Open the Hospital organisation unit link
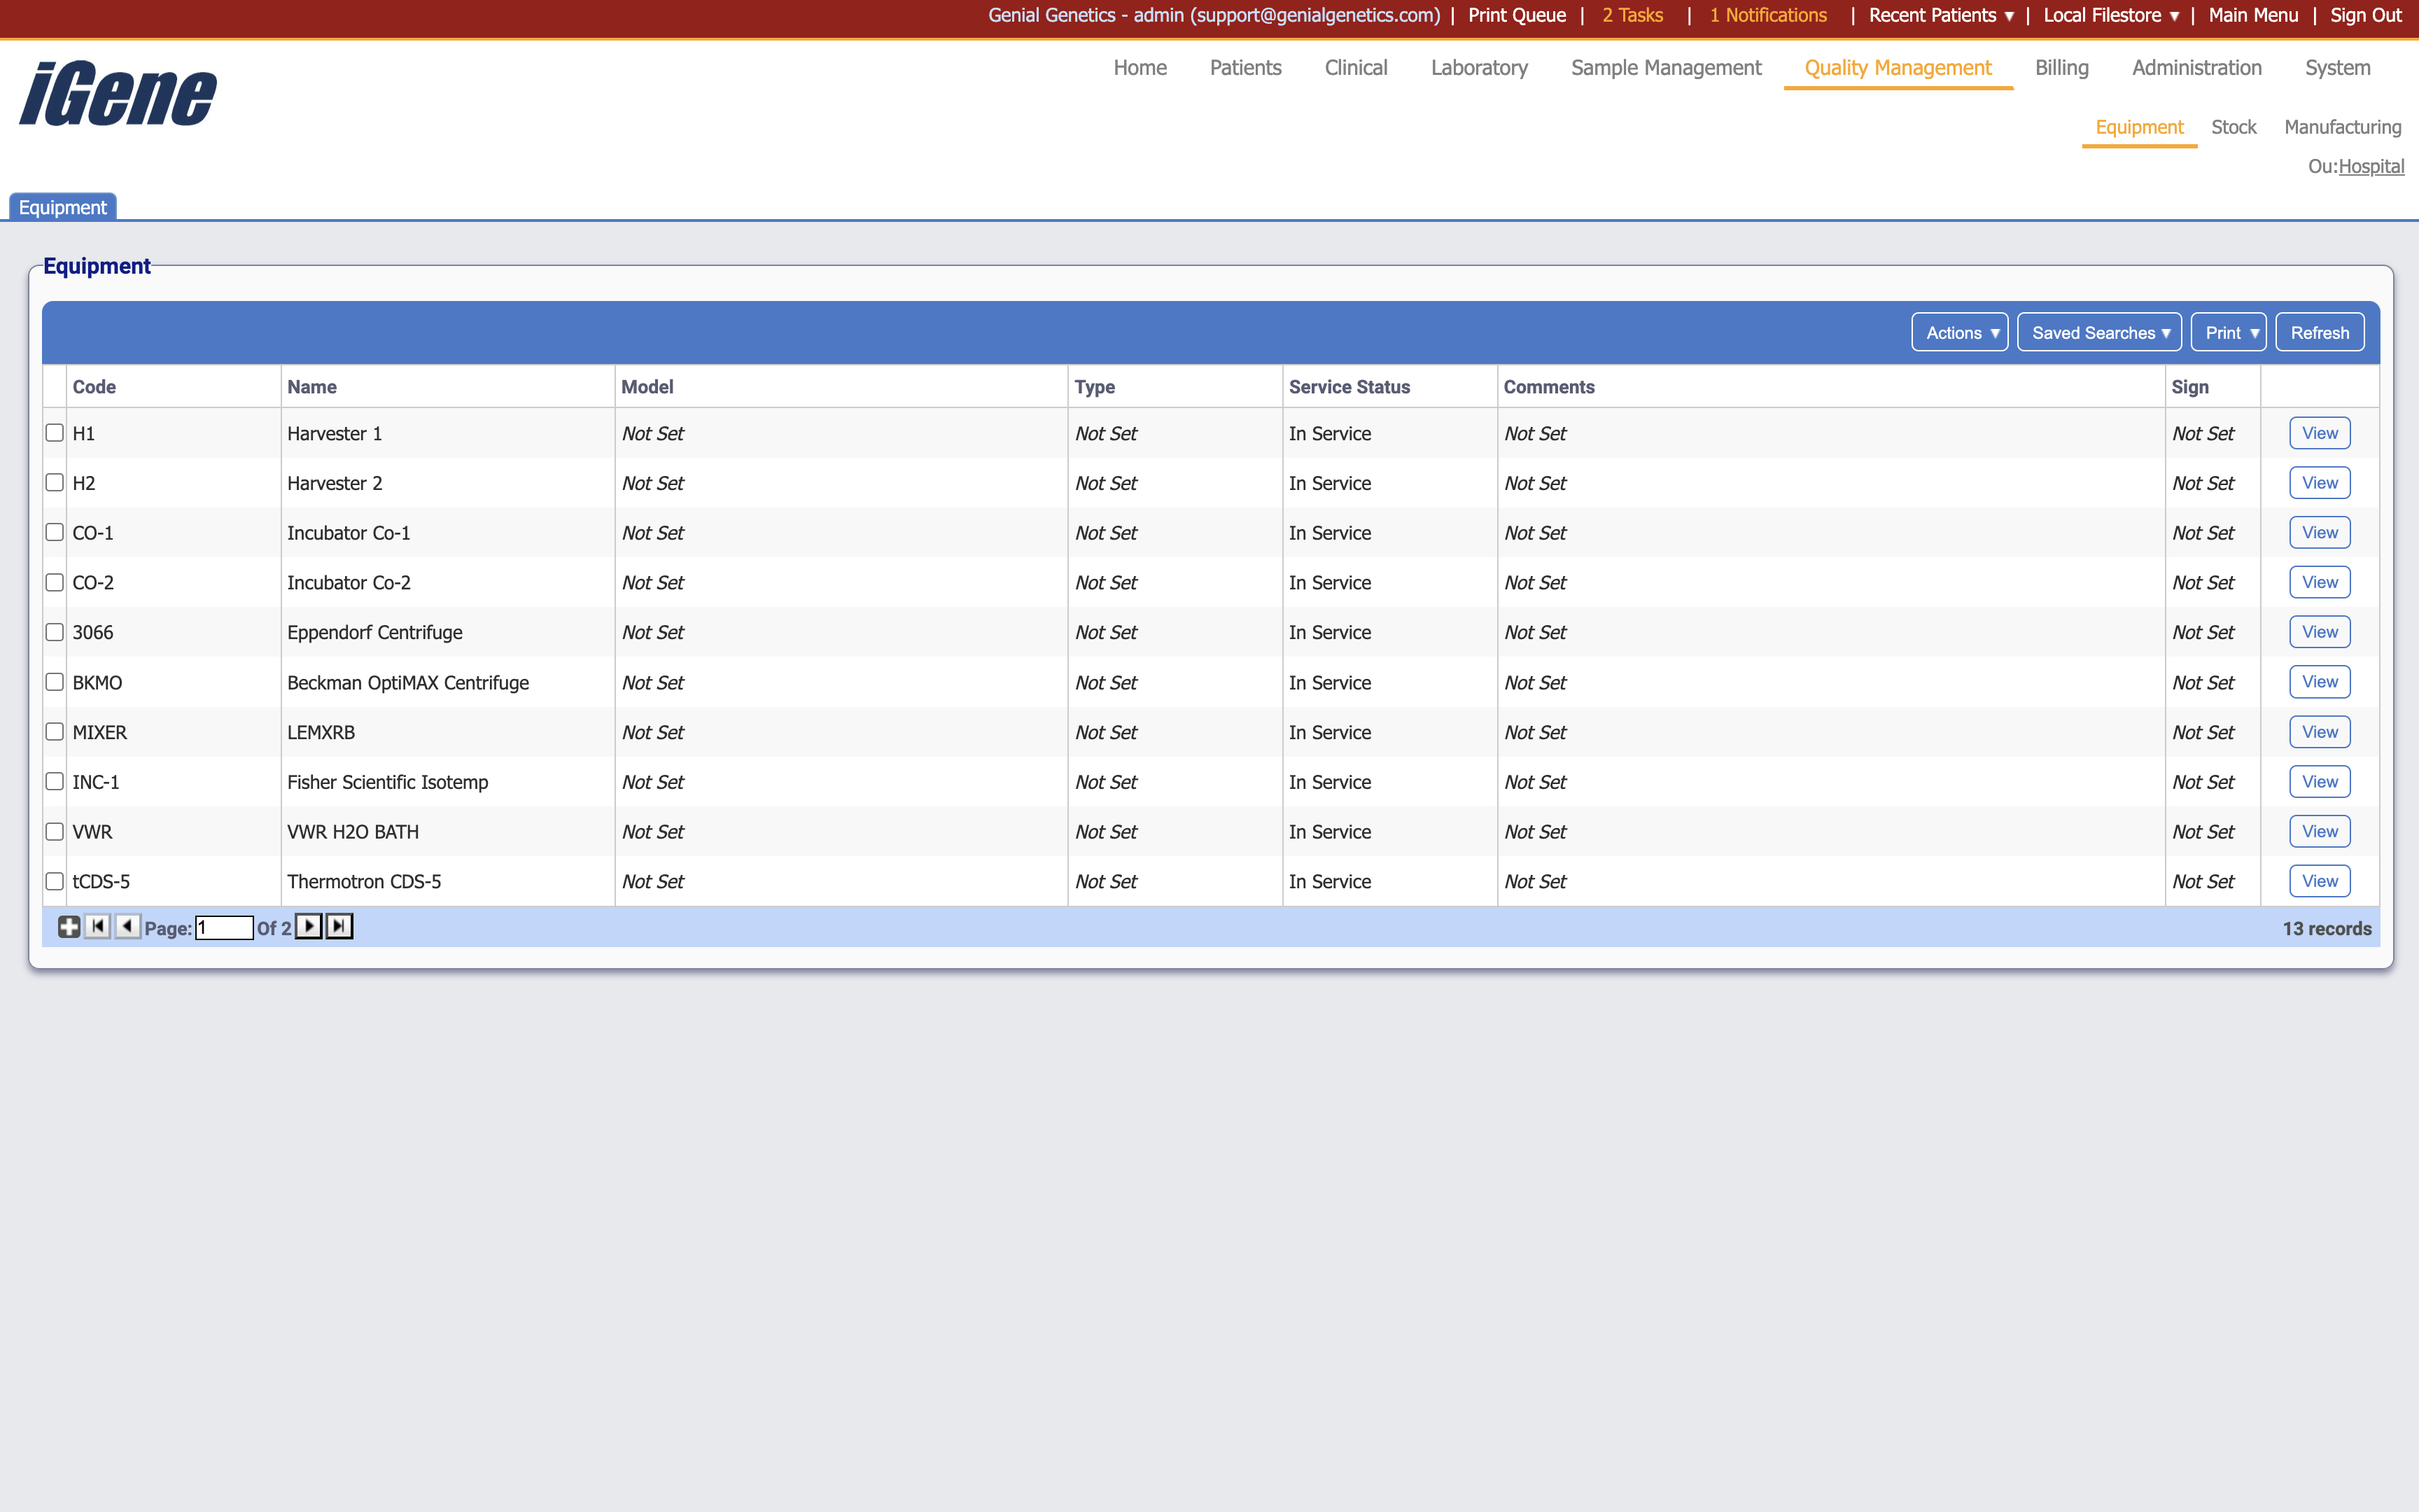The height and width of the screenshot is (1512, 2419). pos(2371,167)
